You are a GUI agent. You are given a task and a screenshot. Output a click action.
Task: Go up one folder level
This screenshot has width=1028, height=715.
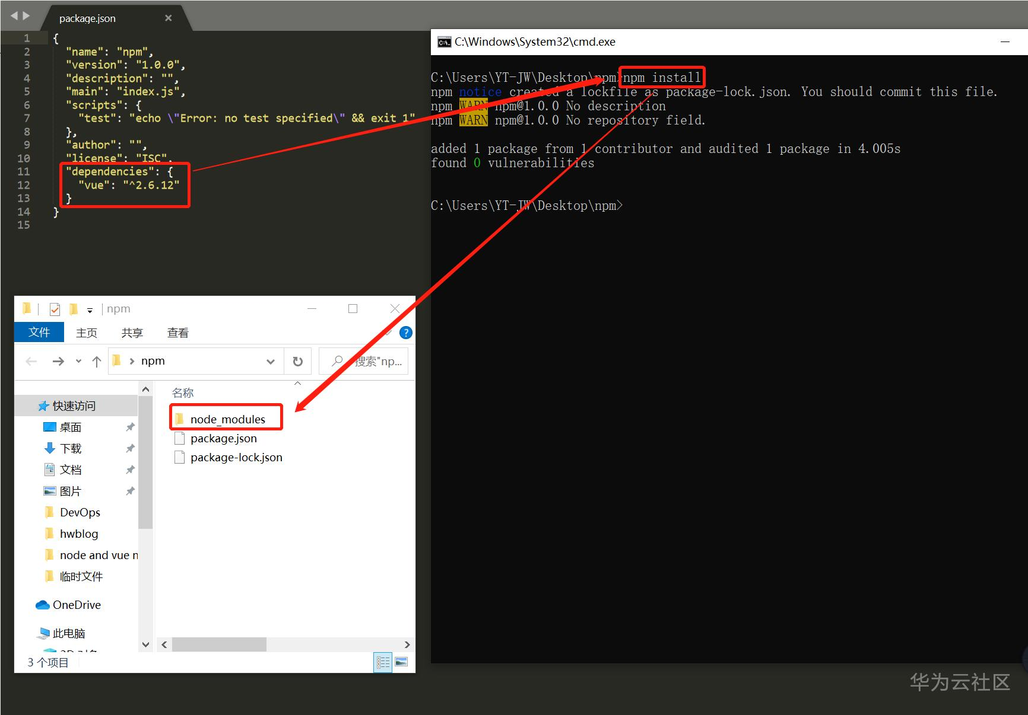pos(97,362)
